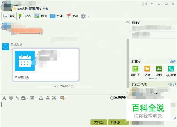Viewport: 177px width, 127px height.
Task: Click the magic emoticon wand icon
Action: pos(17,98)
